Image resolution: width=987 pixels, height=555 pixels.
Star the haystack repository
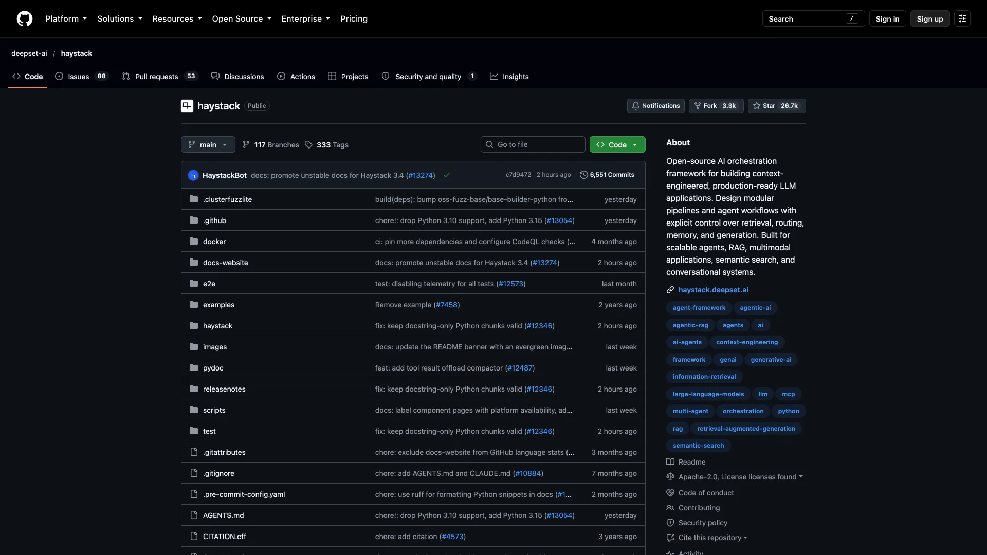pyautogui.click(x=777, y=106)
